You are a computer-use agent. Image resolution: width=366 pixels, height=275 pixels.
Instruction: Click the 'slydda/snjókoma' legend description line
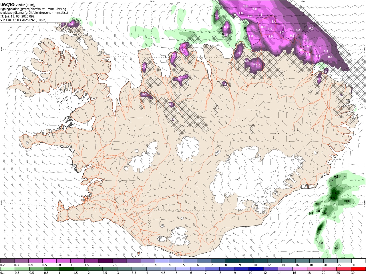(34, 13)
